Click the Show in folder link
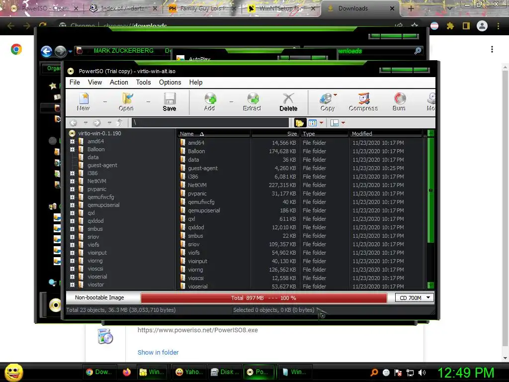Viewport: 509px width, 382px height. 158,353
